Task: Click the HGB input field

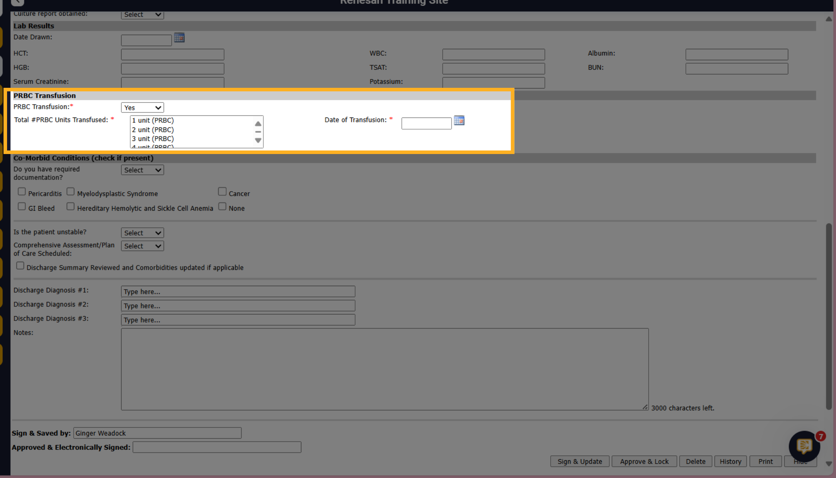Action: (x=172, y=69)
